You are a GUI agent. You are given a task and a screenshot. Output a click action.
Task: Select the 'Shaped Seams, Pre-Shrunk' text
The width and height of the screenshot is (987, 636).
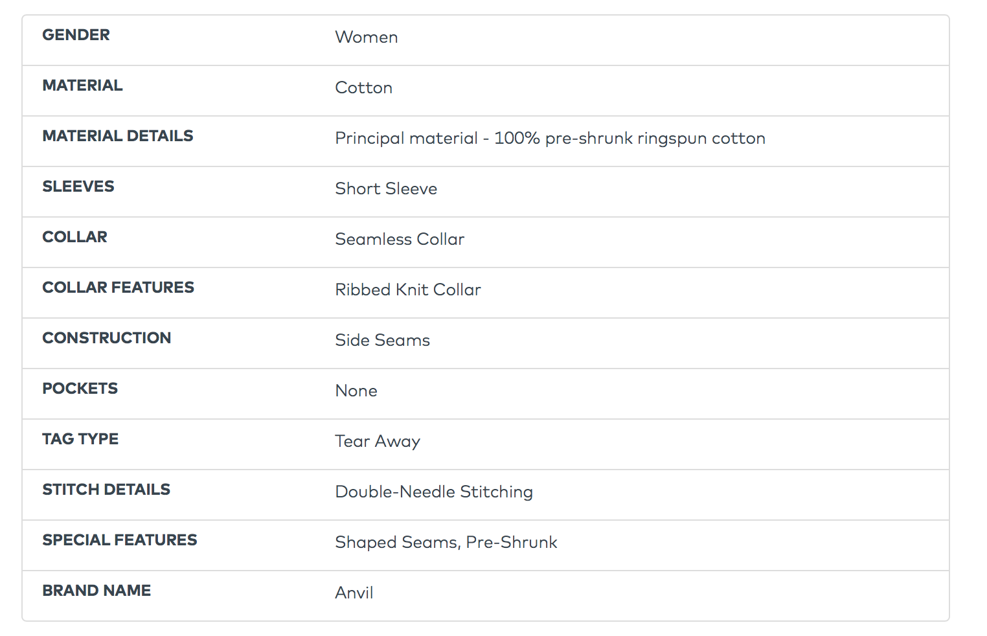click(446, 543)
